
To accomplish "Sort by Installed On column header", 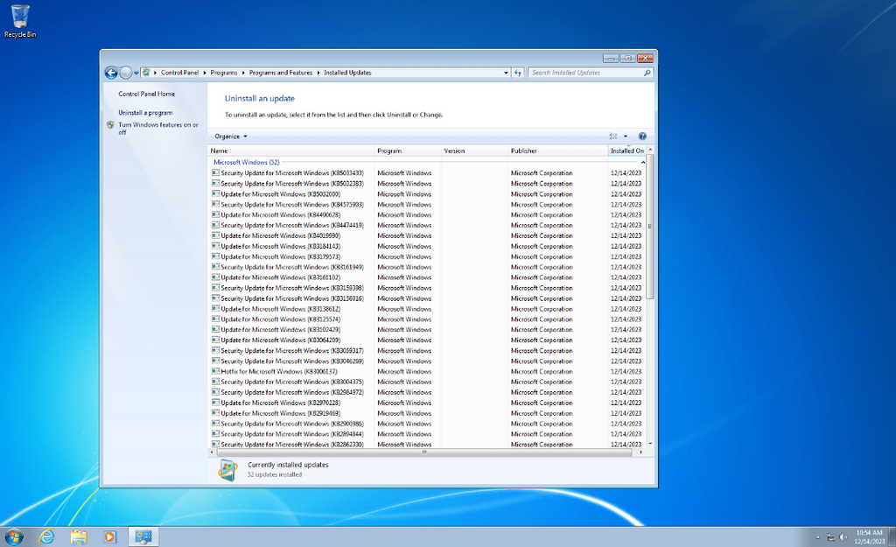I will [626, 151].
